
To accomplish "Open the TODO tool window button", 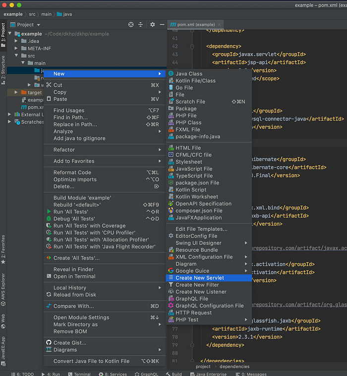I will click(x=22, y=374).
